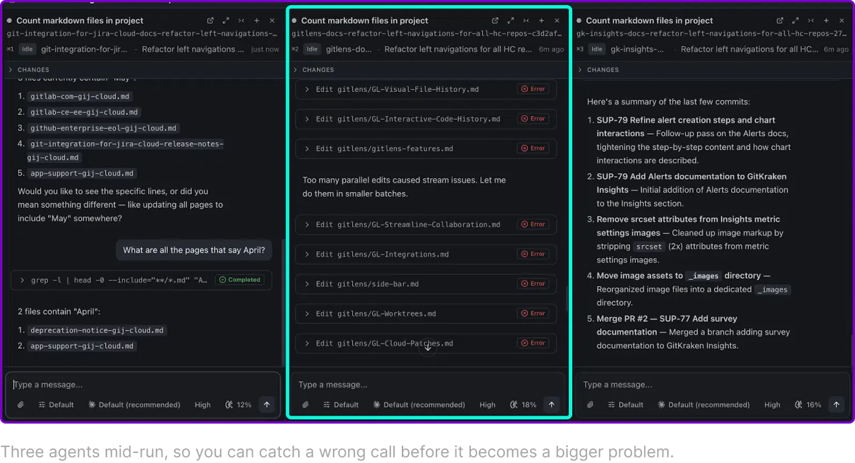
Task: Expand CHANGES section in the gitlens agent panel
Action: tap(314, 70)
